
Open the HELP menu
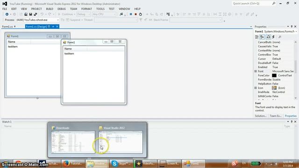[x=137, y=9]
